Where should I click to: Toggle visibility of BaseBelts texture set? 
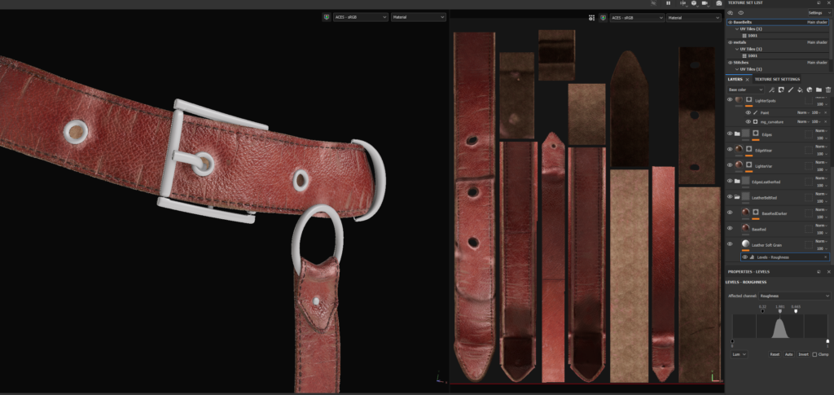coord(731,22)
